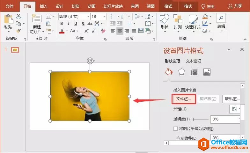Screen dimensions: 250x153
Task: Switch to the 插入 ribbon tab
Action: click(x=44, y=6)
